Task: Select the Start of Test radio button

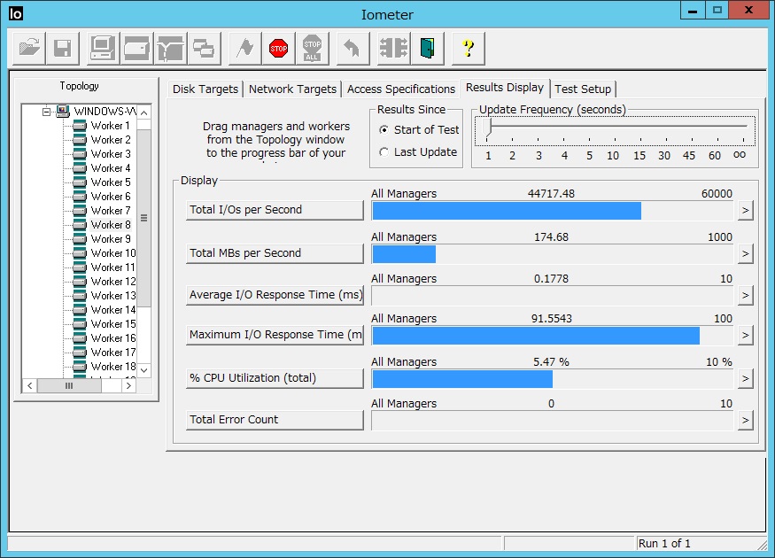Action: tap(384, 130)
